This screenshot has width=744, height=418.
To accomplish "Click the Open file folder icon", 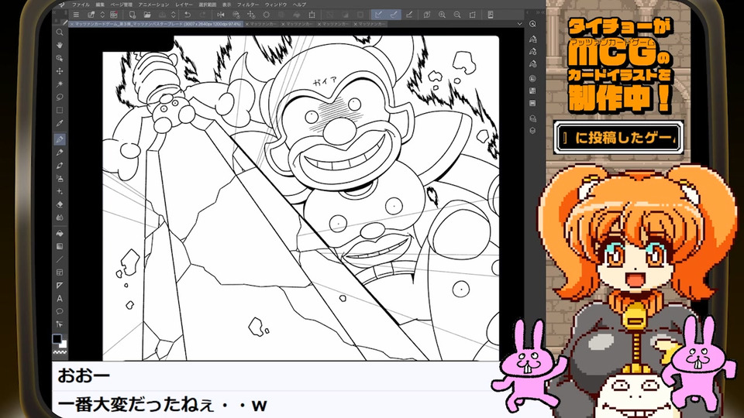I will point(147,15).
